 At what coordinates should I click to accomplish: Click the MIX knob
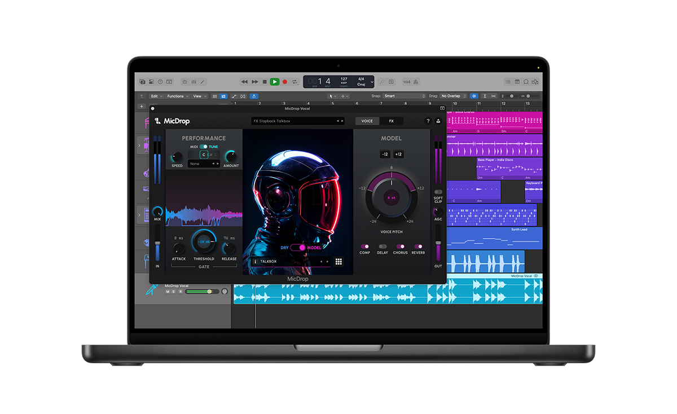click(x=157, y=212)
